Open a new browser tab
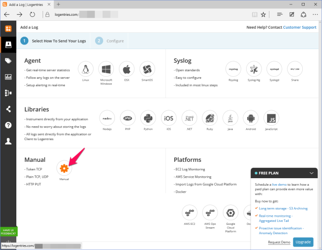This screenshot has height=250, width=322. click(58, 4)
